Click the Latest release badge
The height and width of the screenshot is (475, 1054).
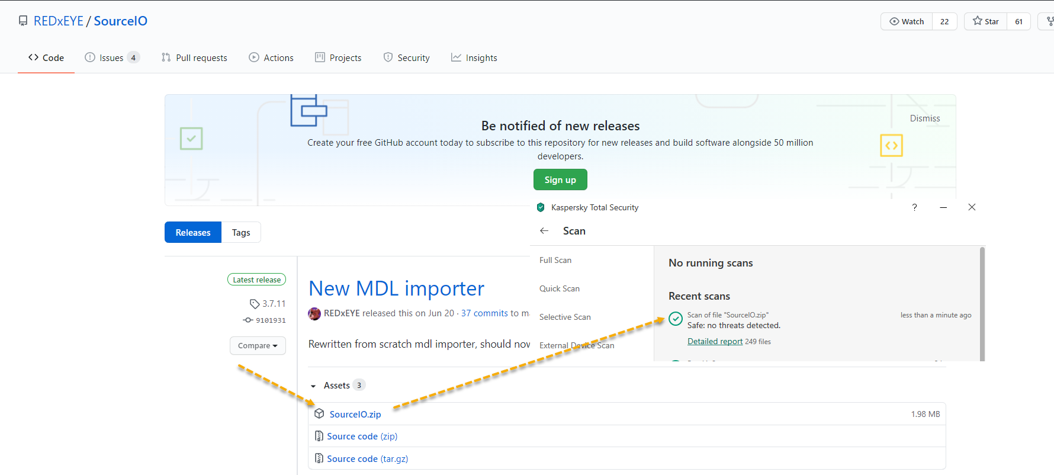[x=256, y=280]
